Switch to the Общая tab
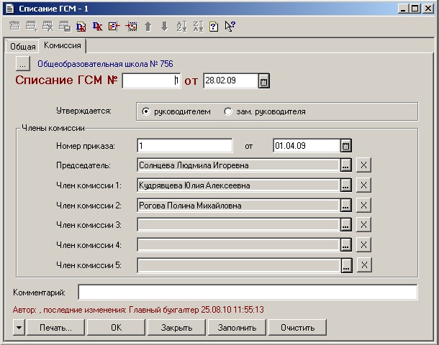The image size is (439, 345). (22, 47)
